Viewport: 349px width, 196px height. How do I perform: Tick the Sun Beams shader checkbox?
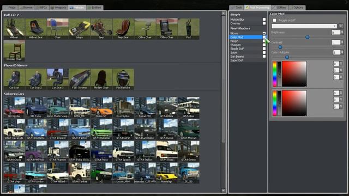pyautogui.click(x=264, y=56)
